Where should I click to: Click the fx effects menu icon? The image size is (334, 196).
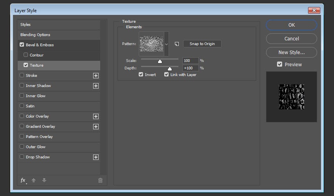[x=23, y=180]
